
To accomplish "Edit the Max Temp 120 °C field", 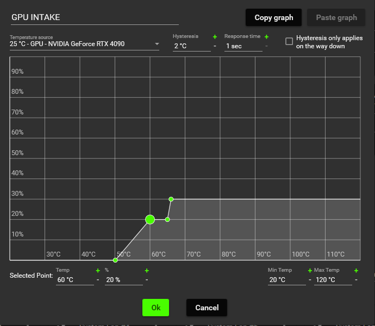I will [333, 280].
